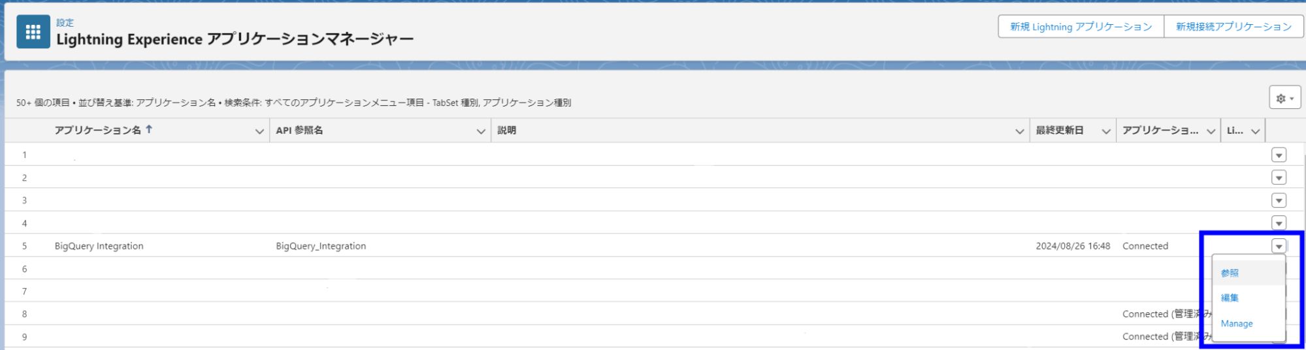Click the ascending sort arrow on アプリケーション名
Viewport: 1306px width, 350px height.
point(149,129)
